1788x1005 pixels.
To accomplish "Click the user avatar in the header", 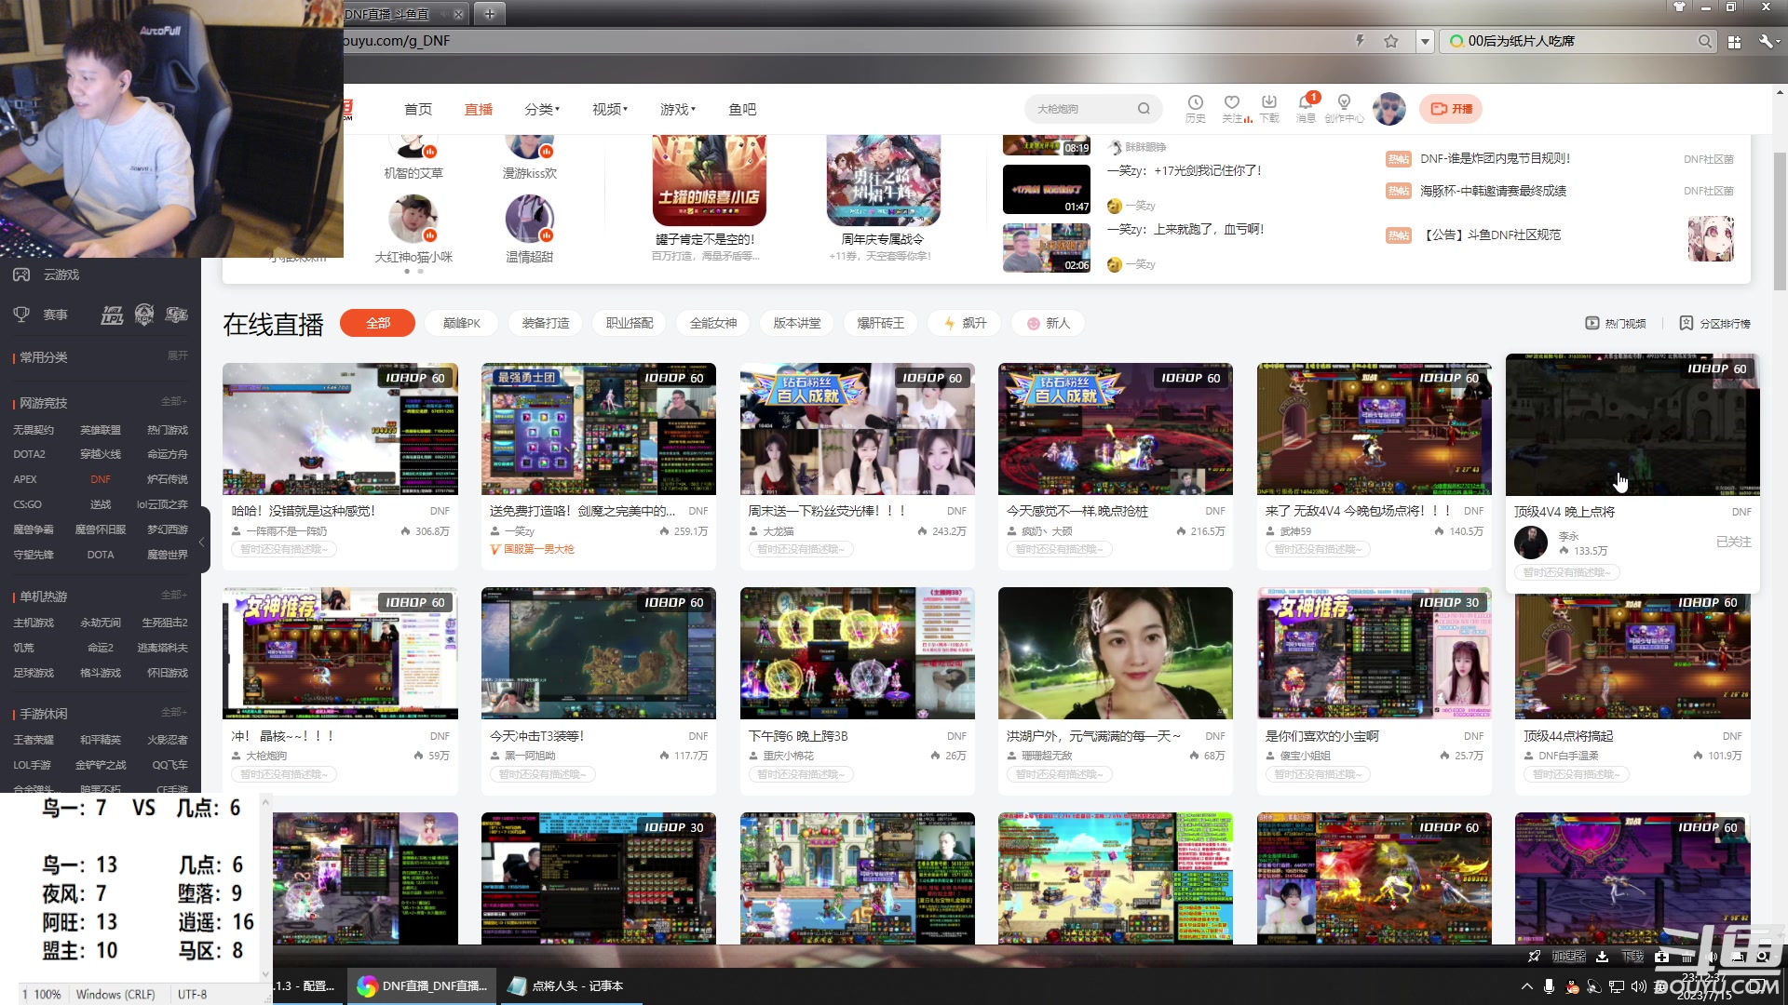I will tap(1388, 109).
